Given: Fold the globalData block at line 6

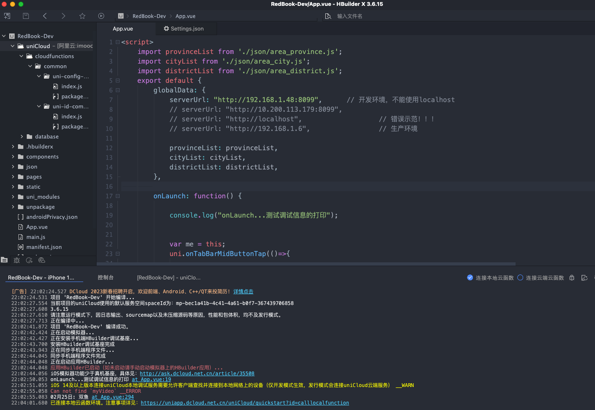Looking at the screenshot, I should tap(117, 90).
